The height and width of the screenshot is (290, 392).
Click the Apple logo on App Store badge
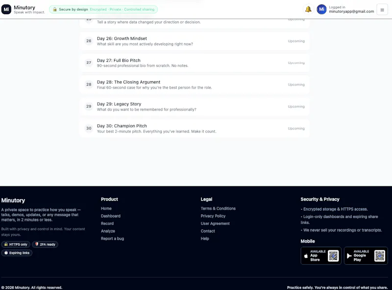point(306,256)
